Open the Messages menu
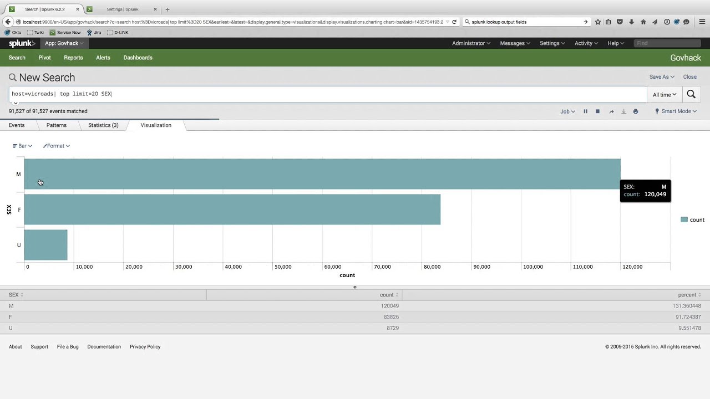This screenshot has height=399, width=710. [515, 43]
